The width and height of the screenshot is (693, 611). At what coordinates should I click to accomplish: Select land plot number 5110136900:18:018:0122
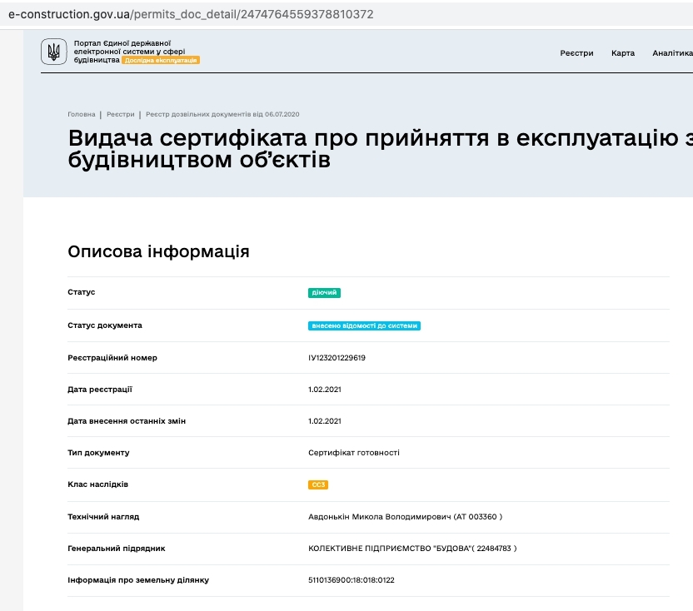pyautogui.click(x=351, y=580)
